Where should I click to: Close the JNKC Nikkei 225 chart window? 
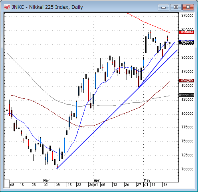point(188,7)
